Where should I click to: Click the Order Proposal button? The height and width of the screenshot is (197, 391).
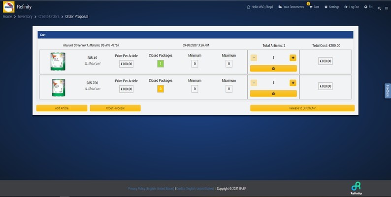[115, 108]
